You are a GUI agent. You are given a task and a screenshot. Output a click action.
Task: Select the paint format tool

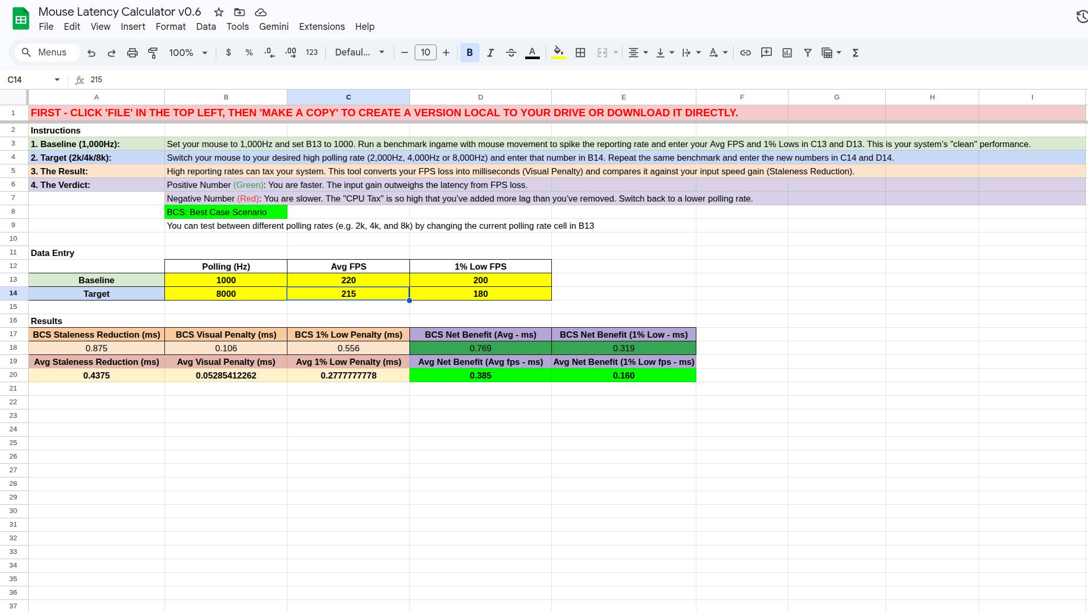pos(153,52)
